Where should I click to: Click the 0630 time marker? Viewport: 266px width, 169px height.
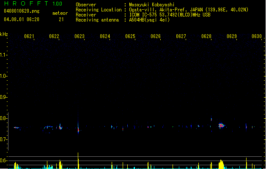click(257, 36)
